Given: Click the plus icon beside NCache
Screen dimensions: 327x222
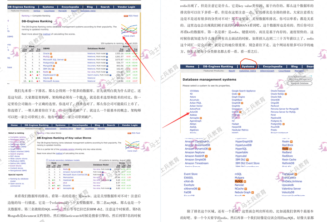Looking at the screenshot, I should 246,189.
